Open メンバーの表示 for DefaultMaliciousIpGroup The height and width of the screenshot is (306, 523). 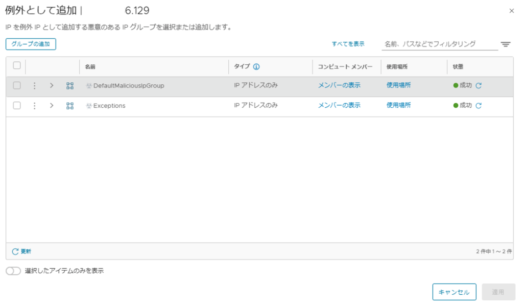pos(339,85)
